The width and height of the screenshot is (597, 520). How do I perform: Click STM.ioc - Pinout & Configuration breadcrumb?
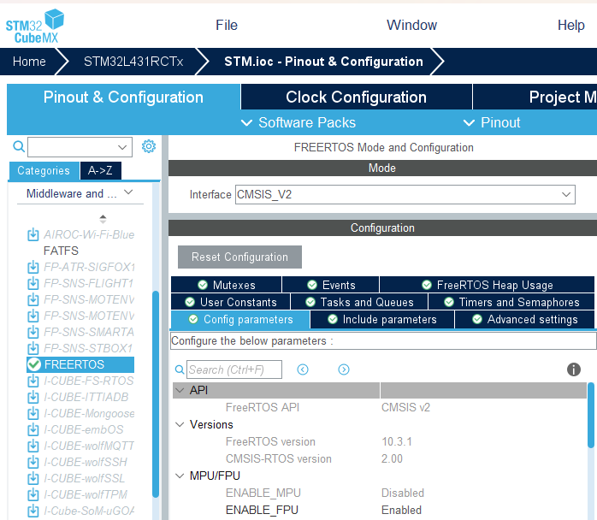pyautogui.click(x=323, y=62)
